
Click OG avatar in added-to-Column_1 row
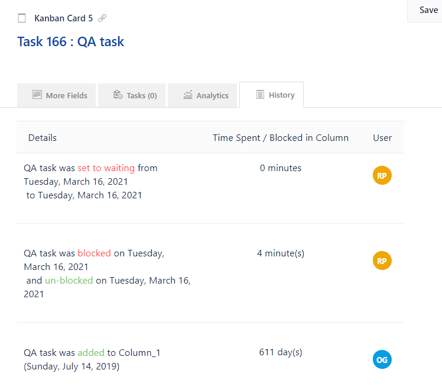[382, 359]
